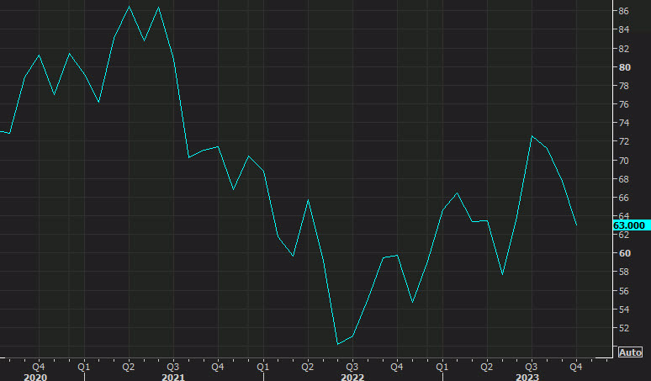Screen dimensions: 651x381
Task: Select the 2022 year label on time axis
Action: [351, 378]
